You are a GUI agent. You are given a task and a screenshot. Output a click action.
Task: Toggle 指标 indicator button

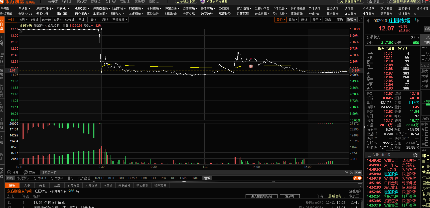10,178
